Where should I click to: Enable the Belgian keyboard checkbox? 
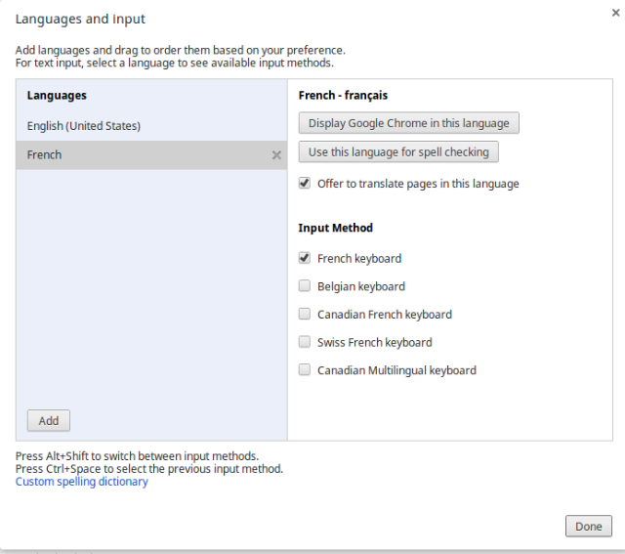pos(305,286)
